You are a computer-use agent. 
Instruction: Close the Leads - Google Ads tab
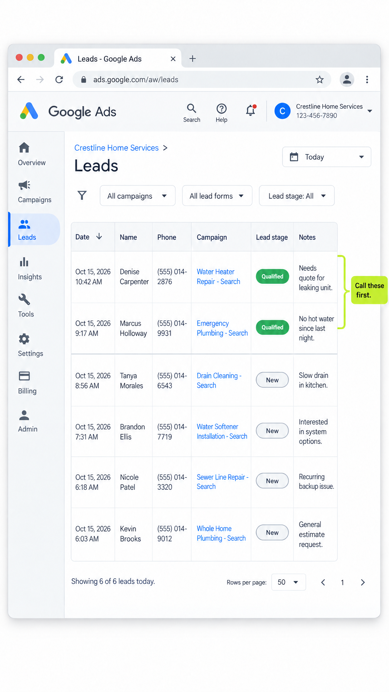click(x=173, y=59)
